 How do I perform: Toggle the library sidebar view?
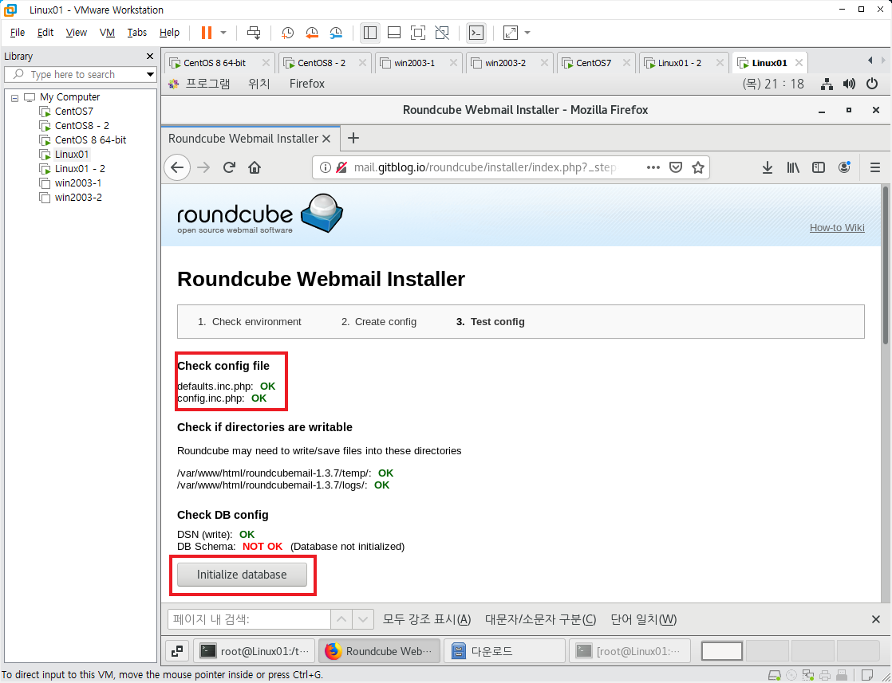pos(369,33)
